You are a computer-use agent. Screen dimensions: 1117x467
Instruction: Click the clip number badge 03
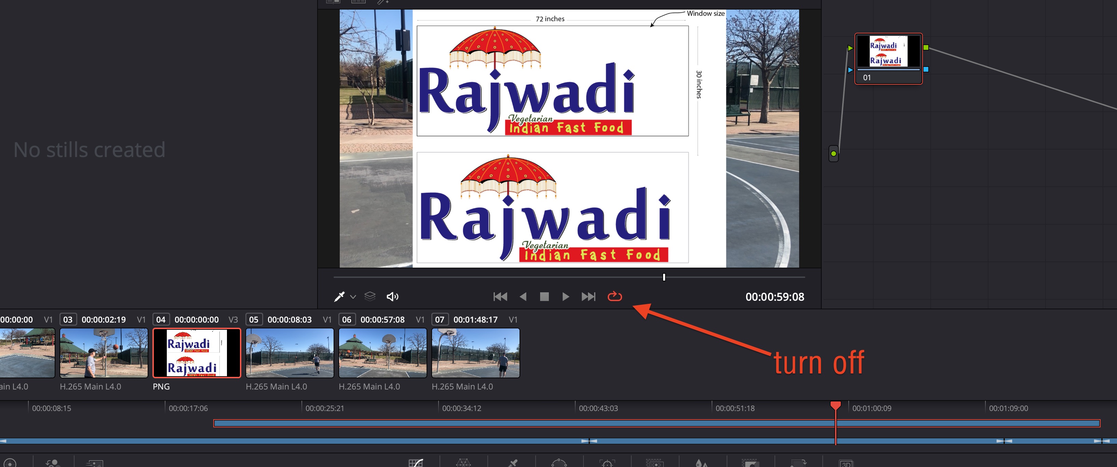68,320
